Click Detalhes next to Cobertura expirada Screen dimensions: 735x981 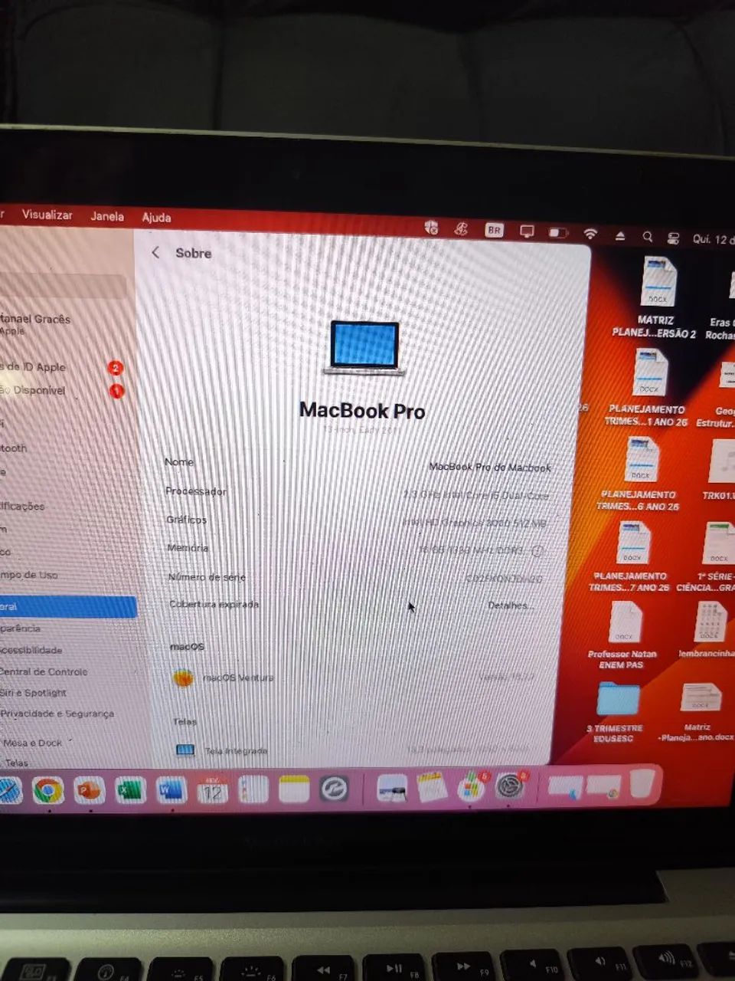(511, 605)
